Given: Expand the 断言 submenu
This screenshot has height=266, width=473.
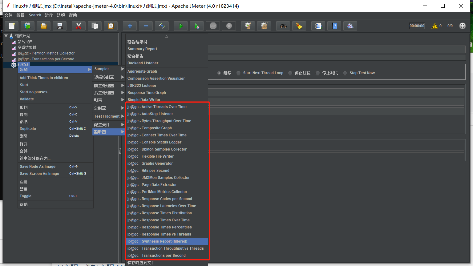Looking at the screenshot, I should pyautogui.click(x=109, y=100).
